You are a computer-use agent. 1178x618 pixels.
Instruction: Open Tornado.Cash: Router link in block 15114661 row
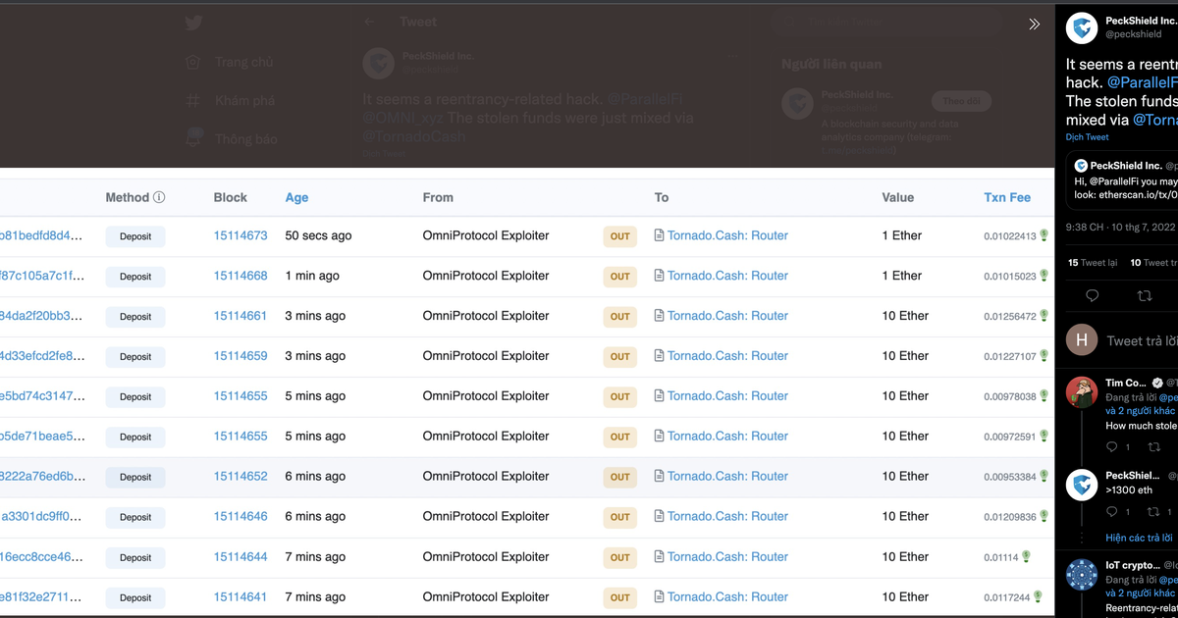tap(727, 316)
